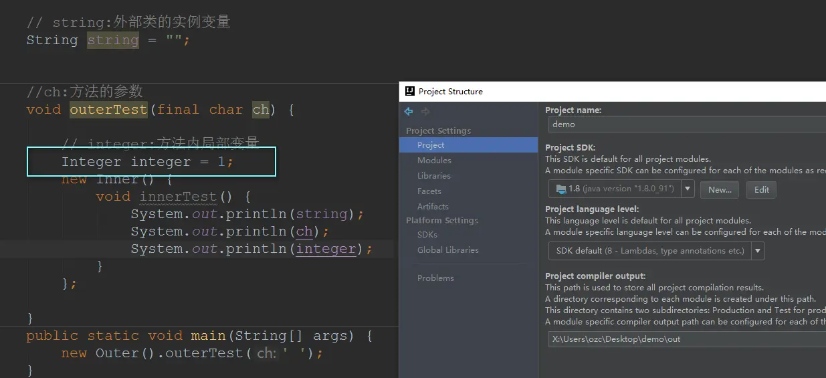This screenshot has height=378, width=826.
Task: Expand the Project language level dropdown
Action: 757,251
